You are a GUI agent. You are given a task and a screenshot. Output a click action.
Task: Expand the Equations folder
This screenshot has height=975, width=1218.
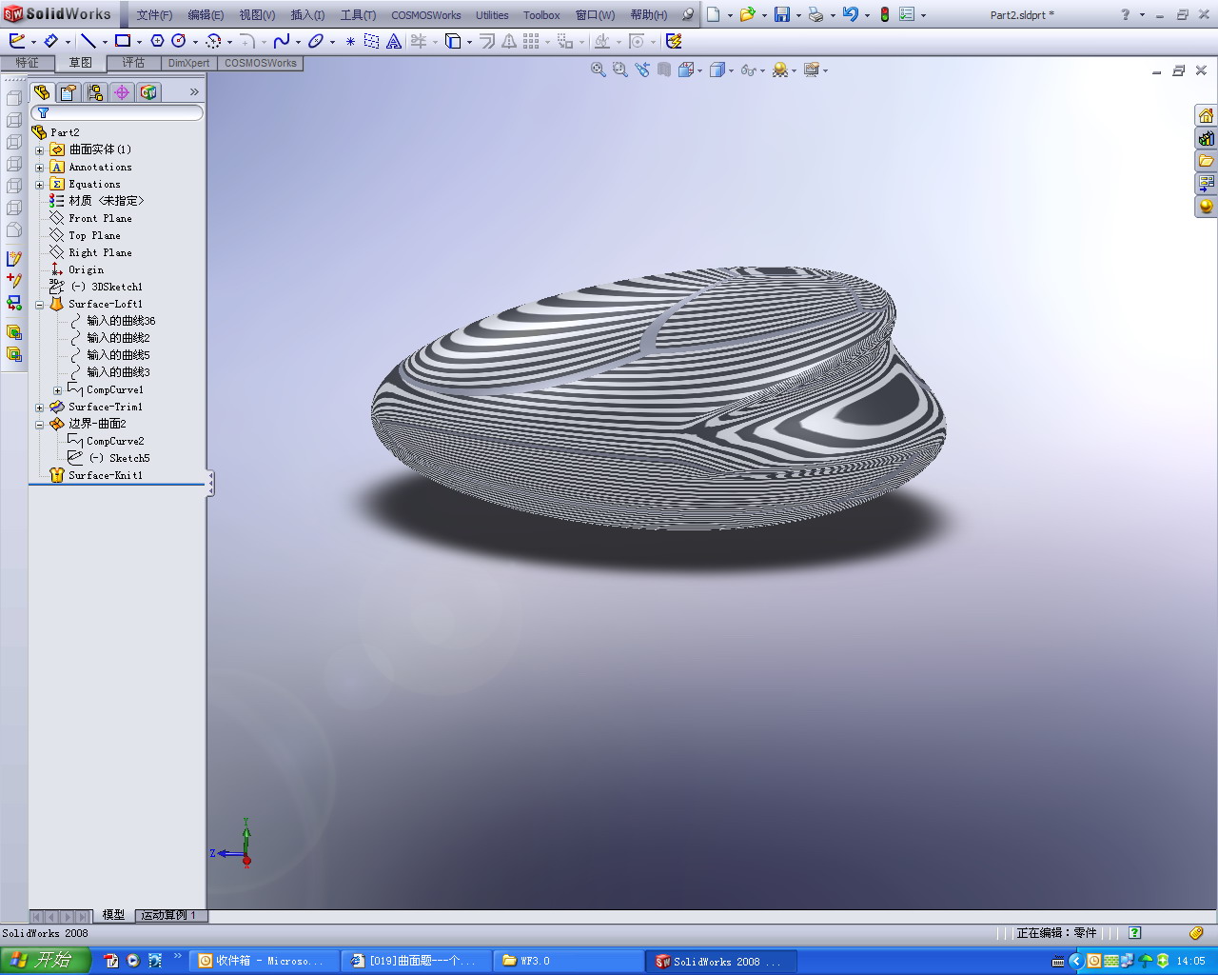point(40,185)
